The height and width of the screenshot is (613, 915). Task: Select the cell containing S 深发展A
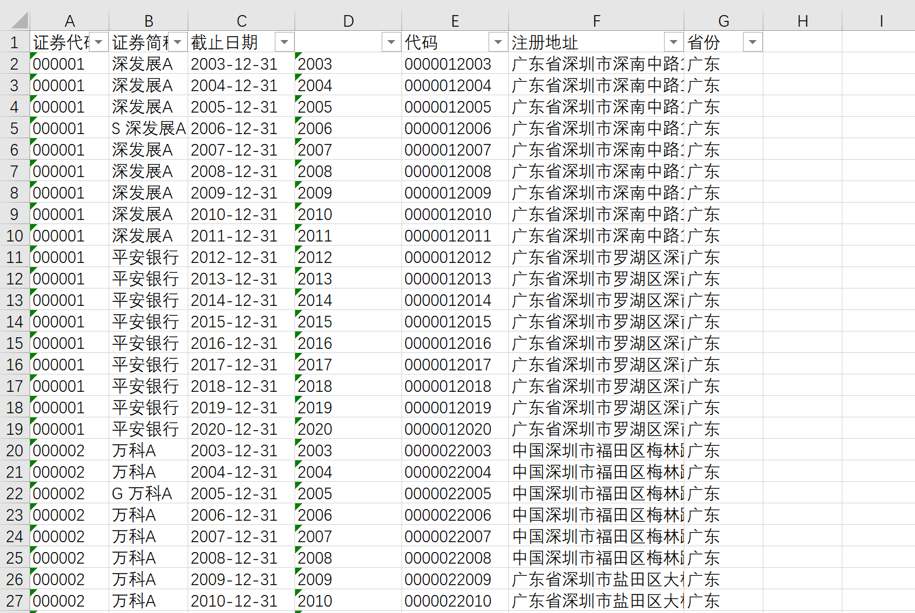[149, 128]
